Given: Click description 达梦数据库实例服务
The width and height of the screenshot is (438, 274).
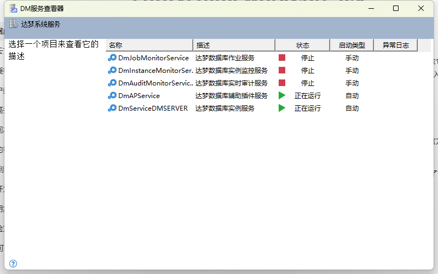Looking at the screenshot, I should [225, 108].
